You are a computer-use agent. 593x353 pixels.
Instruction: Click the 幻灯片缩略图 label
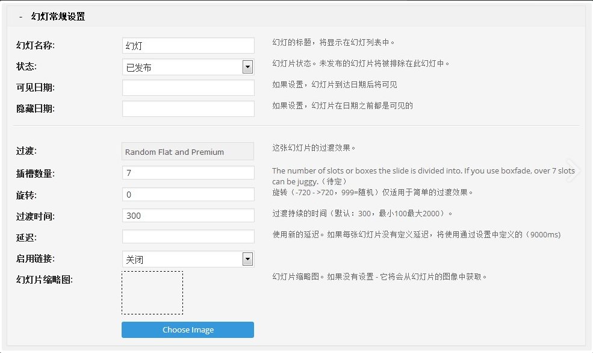click(44, 280)
